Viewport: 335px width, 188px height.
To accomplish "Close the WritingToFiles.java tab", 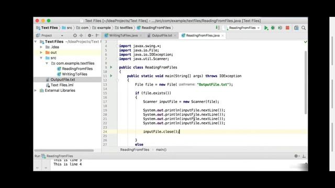I will [x=141, y=36].
